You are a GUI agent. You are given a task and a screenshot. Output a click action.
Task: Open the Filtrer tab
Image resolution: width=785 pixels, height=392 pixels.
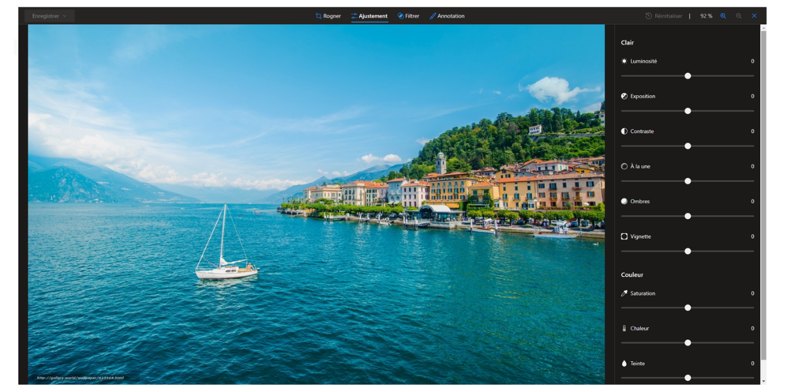(408, 16)
